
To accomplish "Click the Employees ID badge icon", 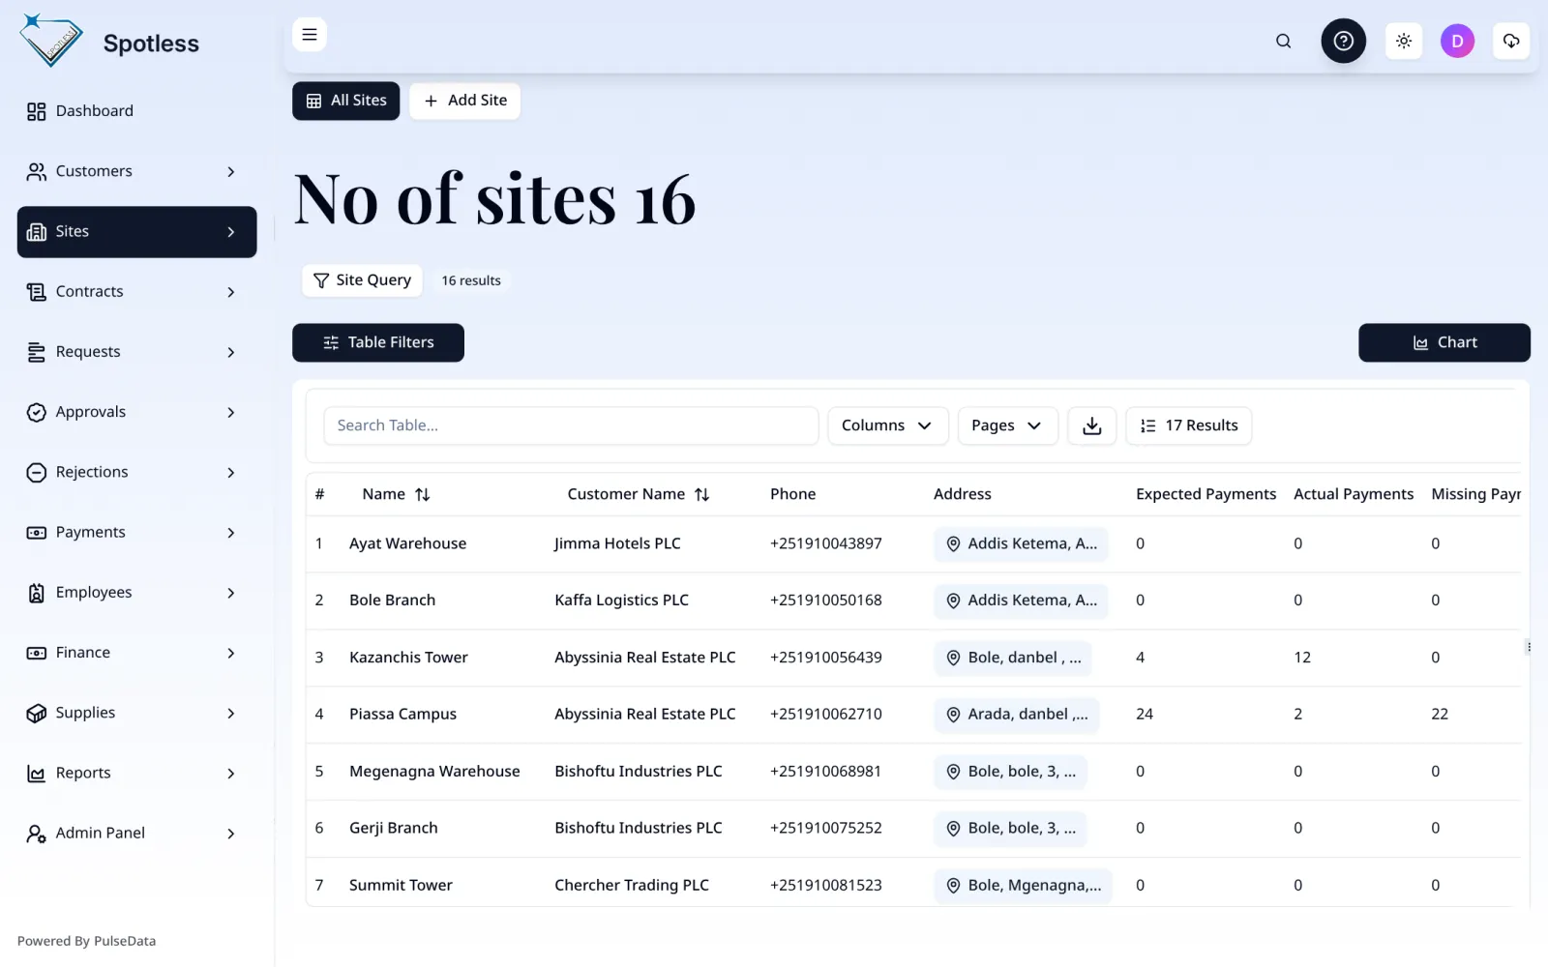I will pyautogui.click(x=36, y=593).
